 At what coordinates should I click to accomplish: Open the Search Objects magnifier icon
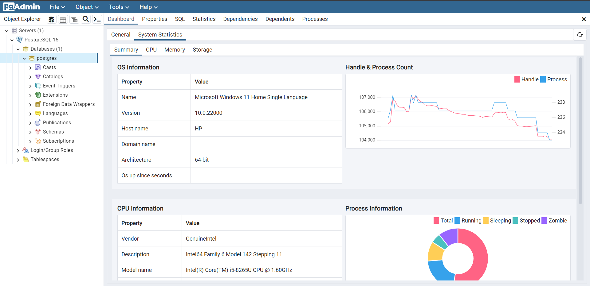coord(86,19)
